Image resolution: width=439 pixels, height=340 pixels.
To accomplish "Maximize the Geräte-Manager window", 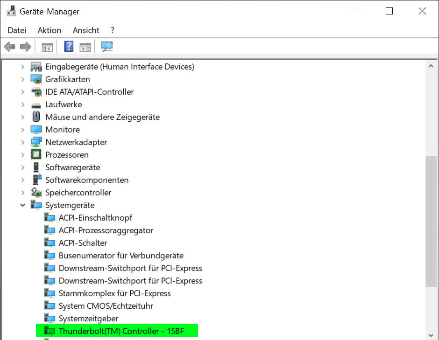I will coord(389,11).
